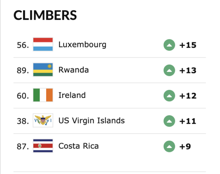Click green up arrow beside Rwanda's +13
Viewport: 220px width, 174px height.
169,70
